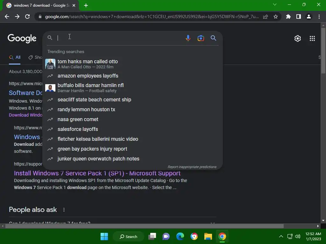Open the Chrome profile avatar
This screenshot has width=326, height=244.
tap(309, 17)
